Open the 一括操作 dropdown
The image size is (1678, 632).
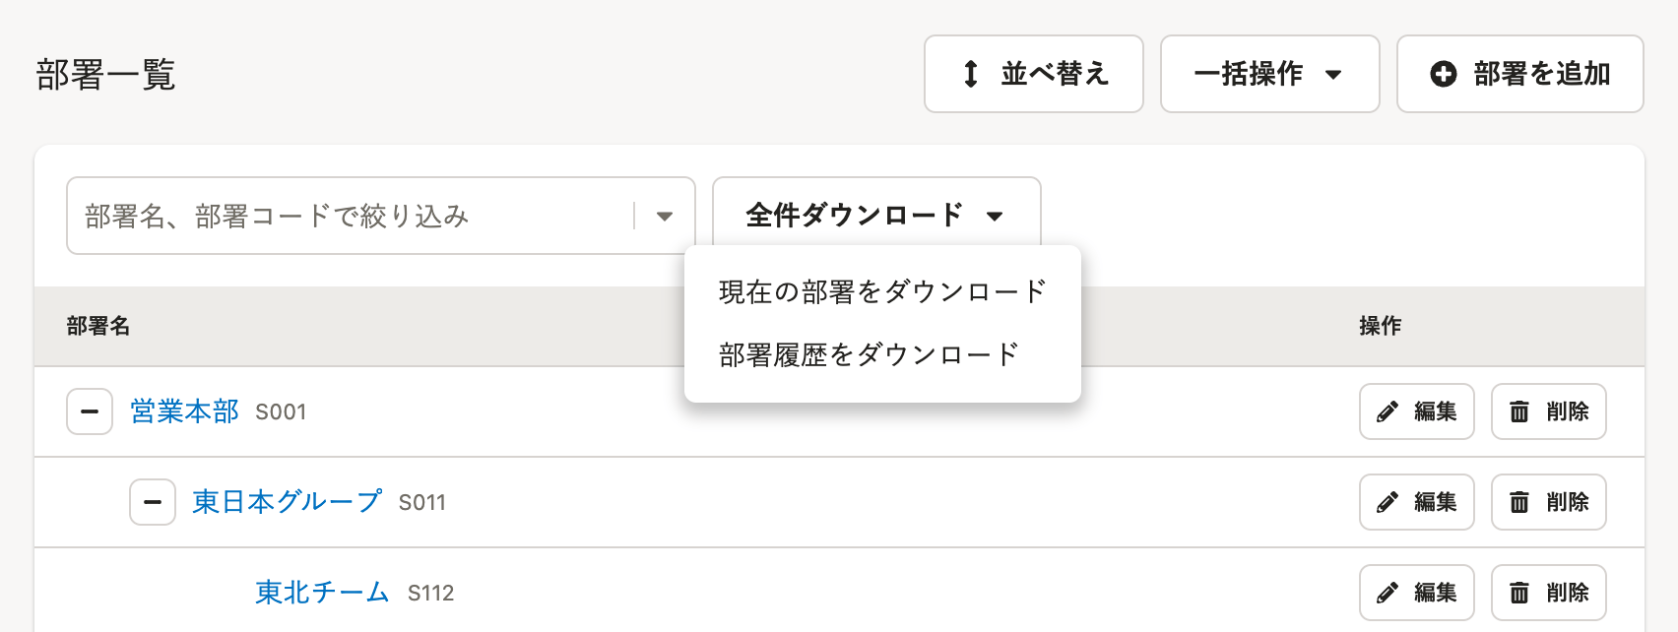click(x=1270, y=74)
